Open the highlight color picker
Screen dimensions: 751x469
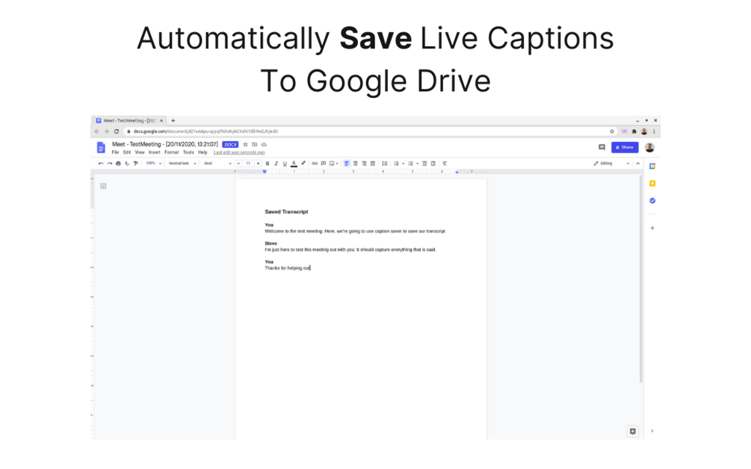tap(303, 164)
